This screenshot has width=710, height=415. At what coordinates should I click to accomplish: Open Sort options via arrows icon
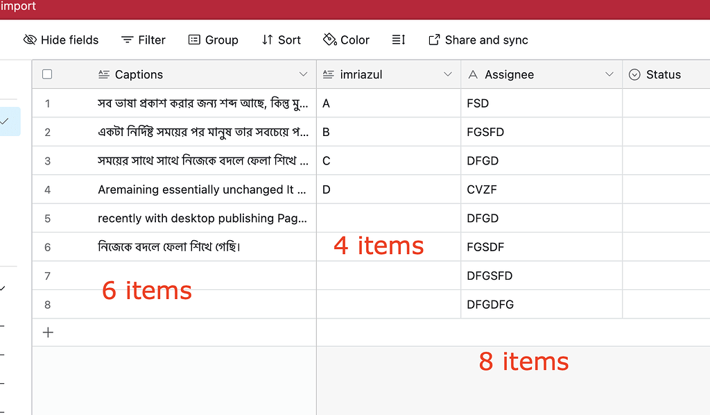(266, 40)
